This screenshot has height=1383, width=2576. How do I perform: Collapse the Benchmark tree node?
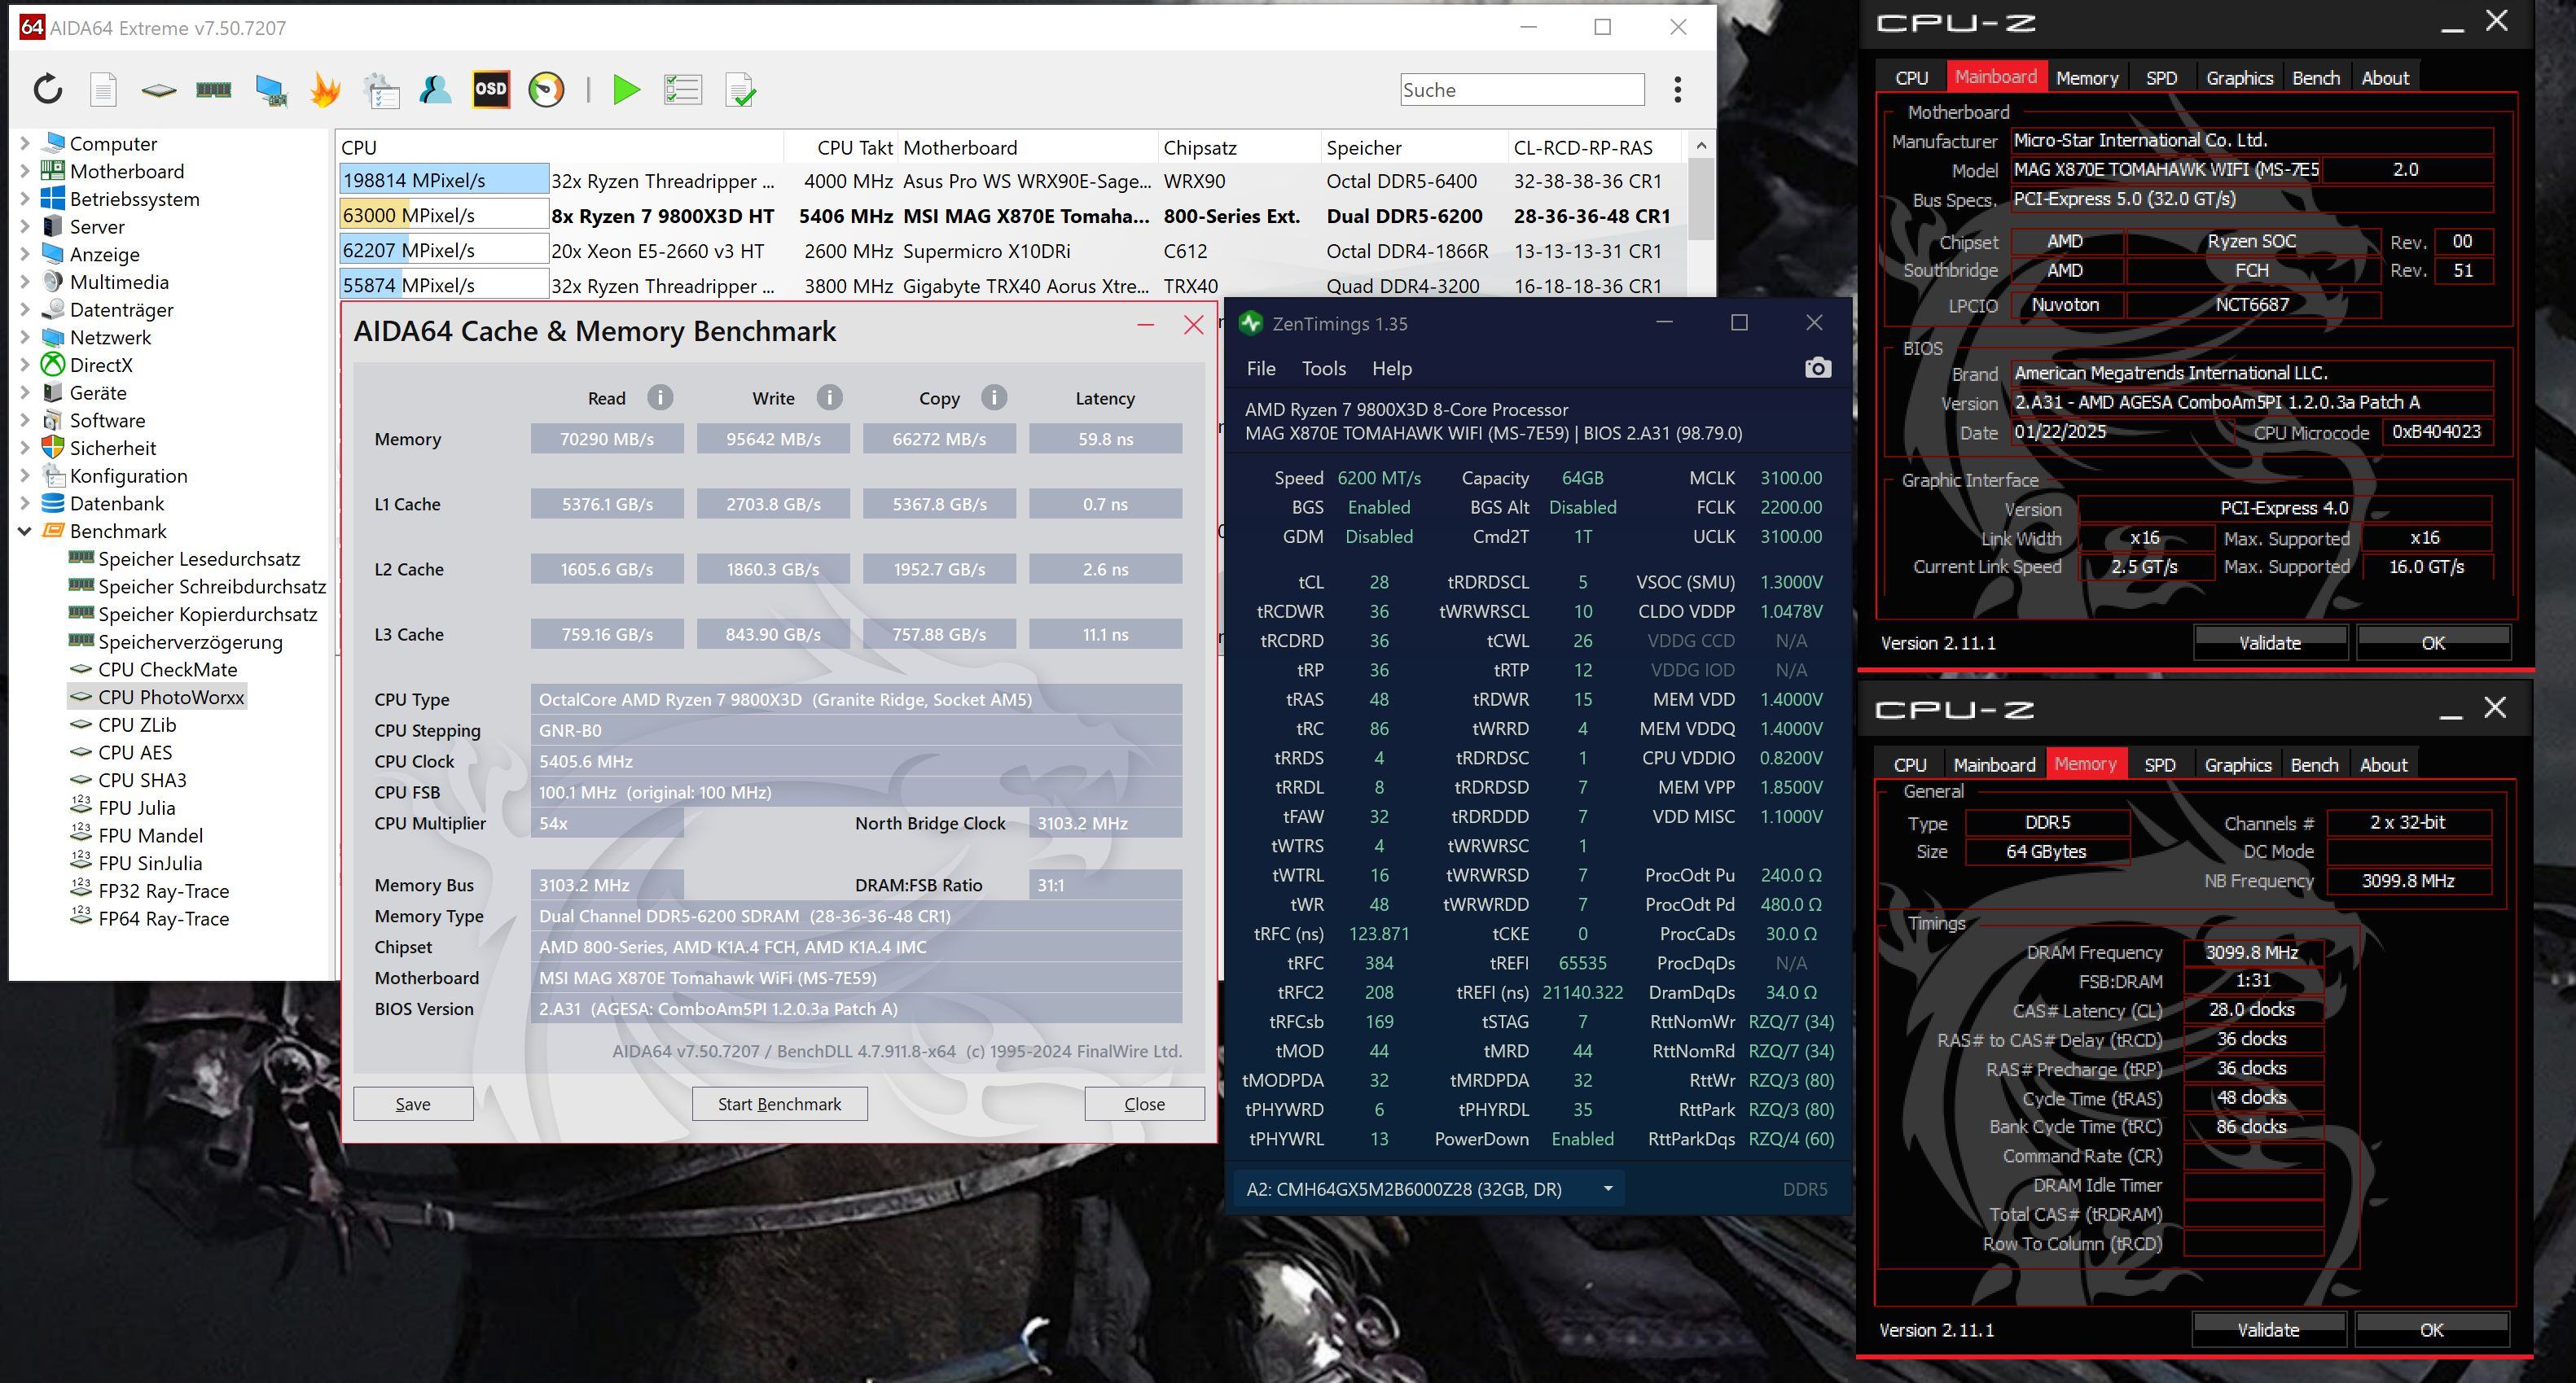coord(25,531)
